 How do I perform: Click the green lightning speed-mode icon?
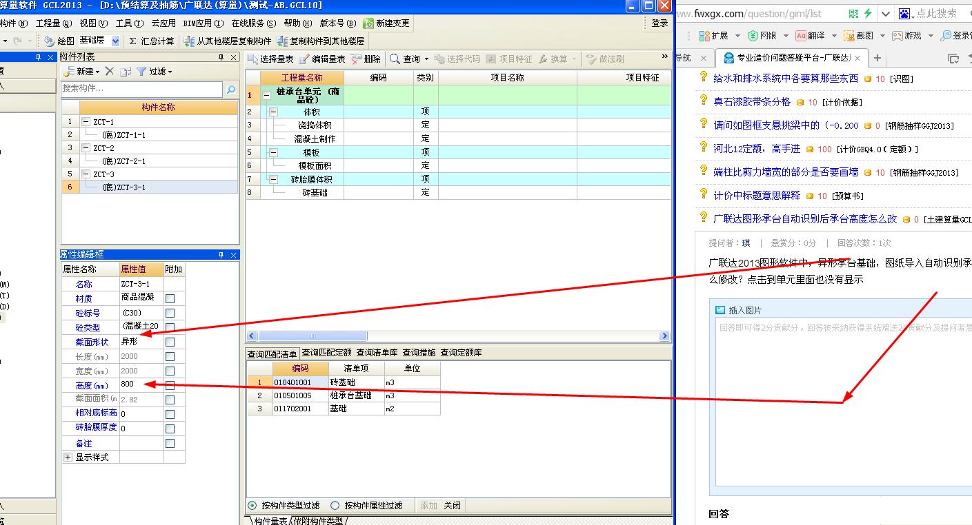(x=868, y=13)
